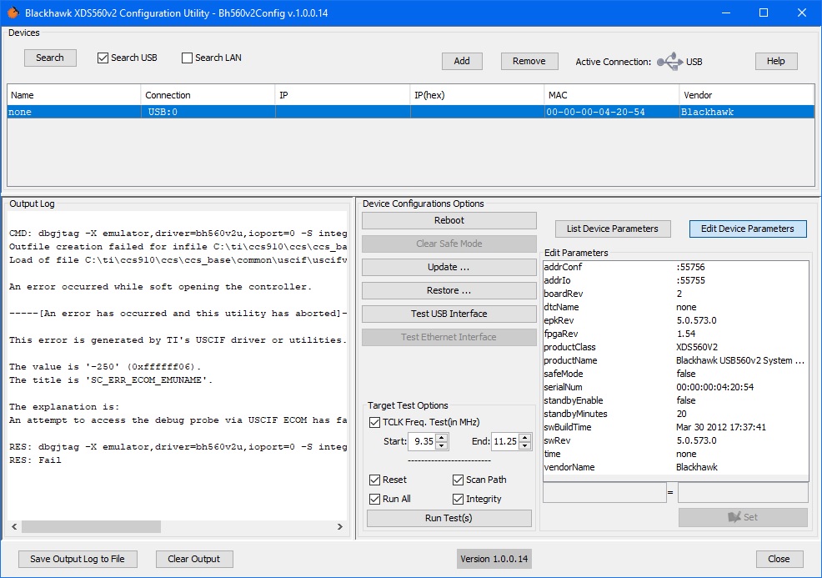Image resolution: width=822 pixels, height=578 pixels.
Task: Select the epkRev parameter row
Action: pos(676,320)
